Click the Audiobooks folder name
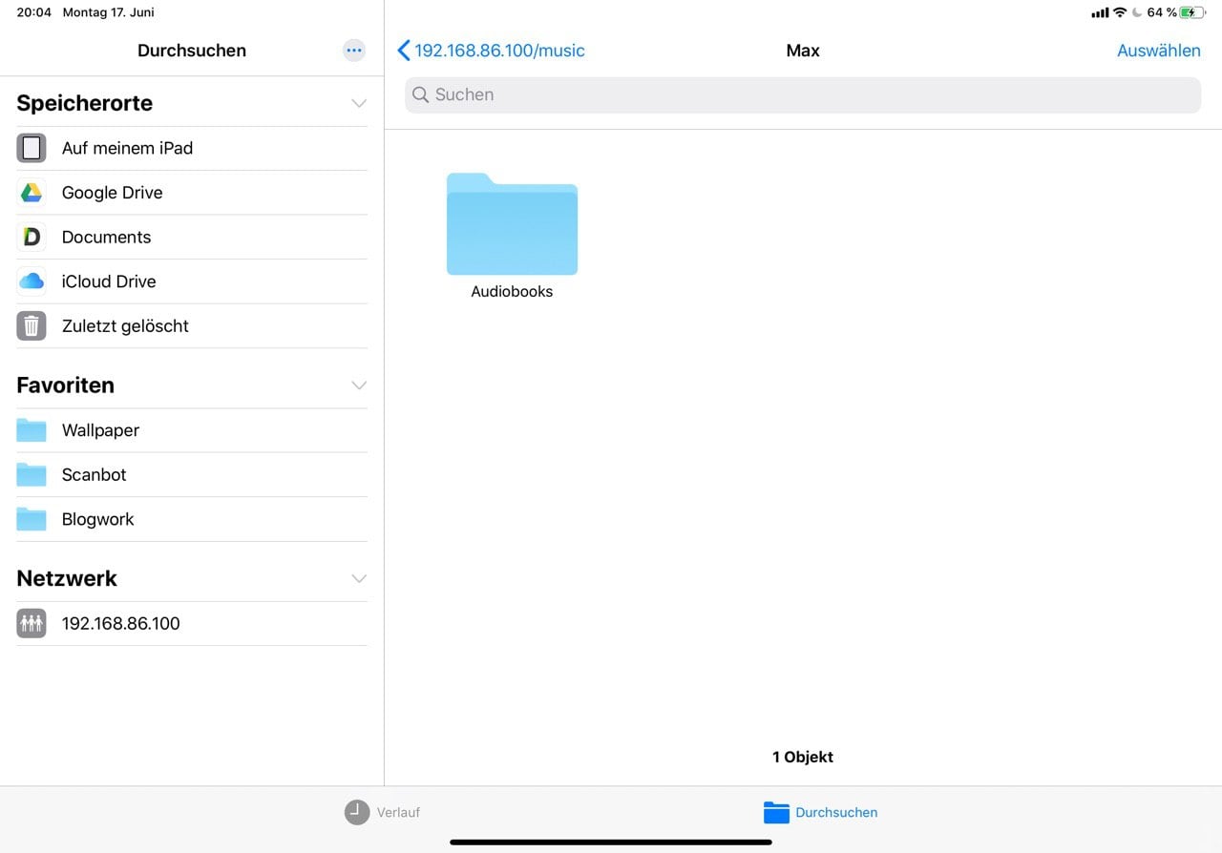This screenshot has width=1222, height=853. (x=512, y=292)
